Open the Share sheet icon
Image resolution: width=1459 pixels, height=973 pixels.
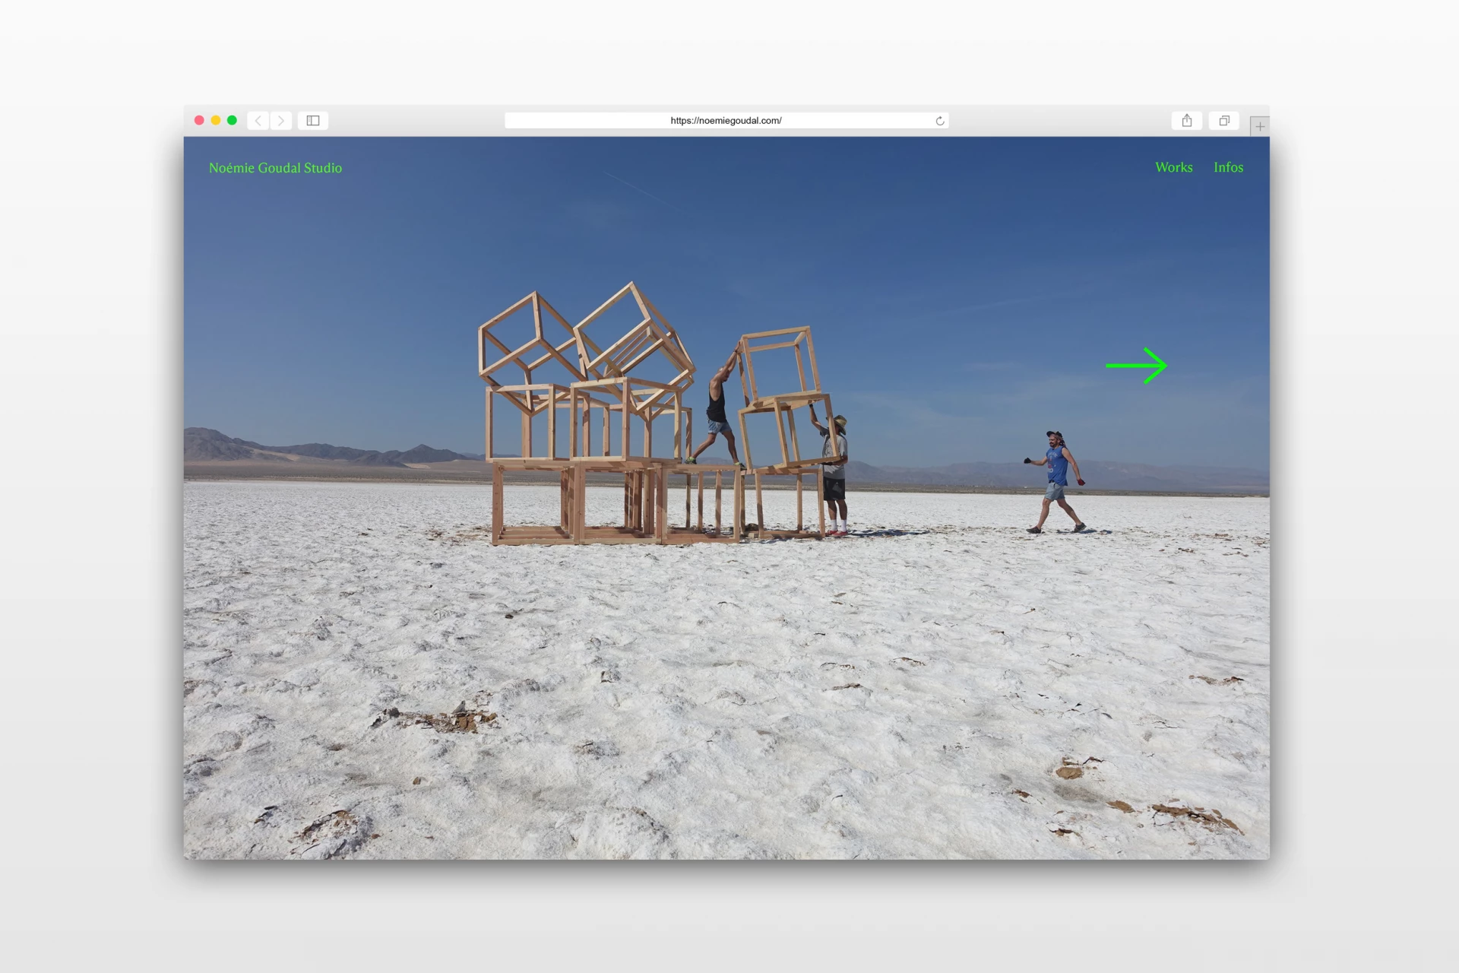(x=1187, y=121)
